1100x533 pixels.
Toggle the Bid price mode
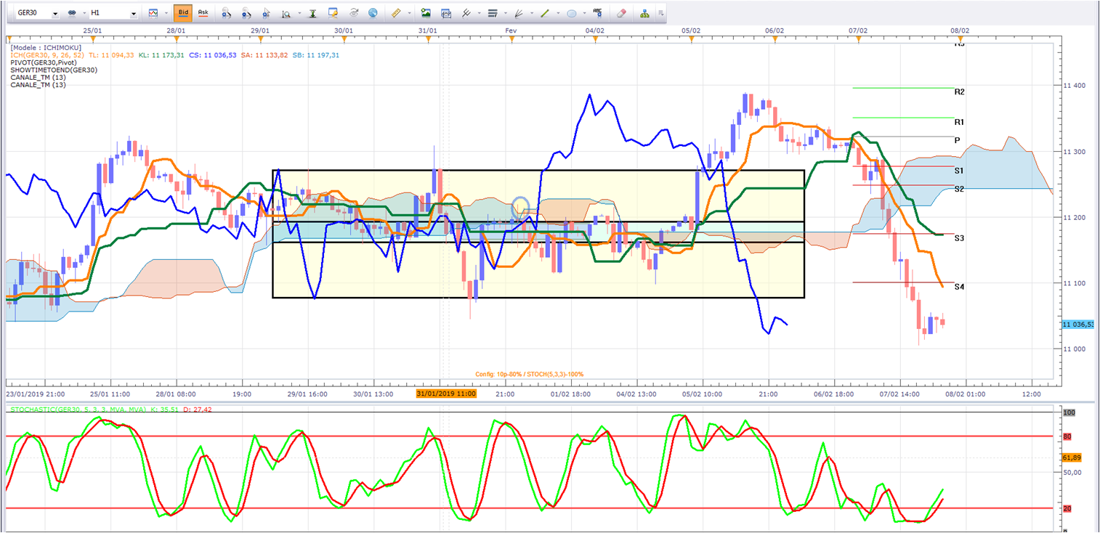tap(183, 13)
